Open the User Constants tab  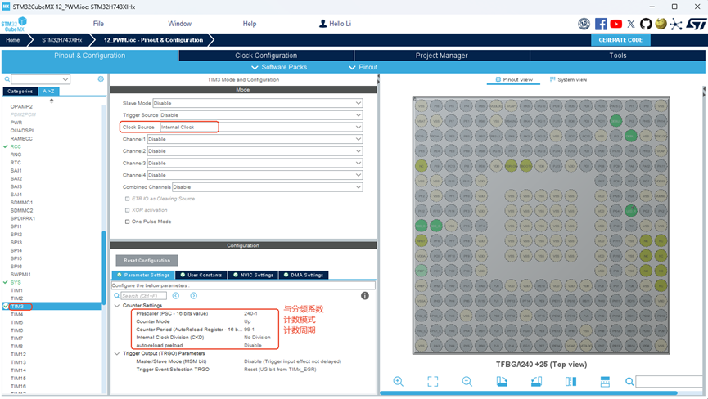click(x=201, y=275)
